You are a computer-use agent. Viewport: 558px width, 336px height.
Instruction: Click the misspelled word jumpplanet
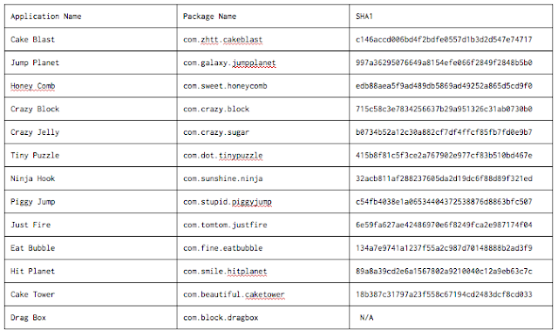pos(254,63)
